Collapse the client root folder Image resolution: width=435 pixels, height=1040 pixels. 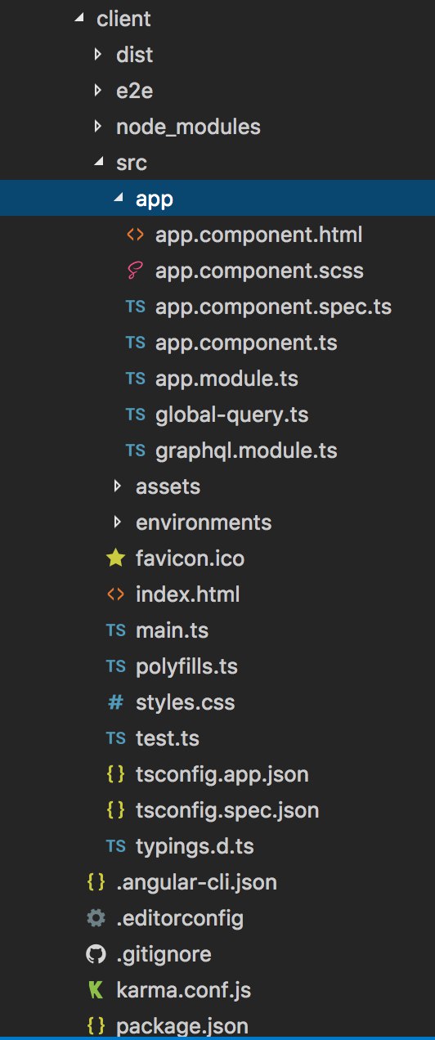78,20
